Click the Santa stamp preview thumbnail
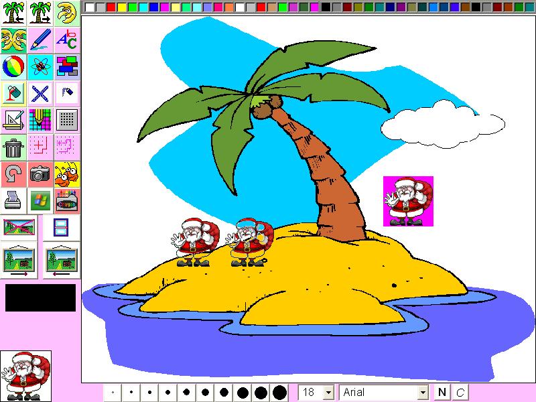This screenshot has height=402, width=536. point(25,376)
